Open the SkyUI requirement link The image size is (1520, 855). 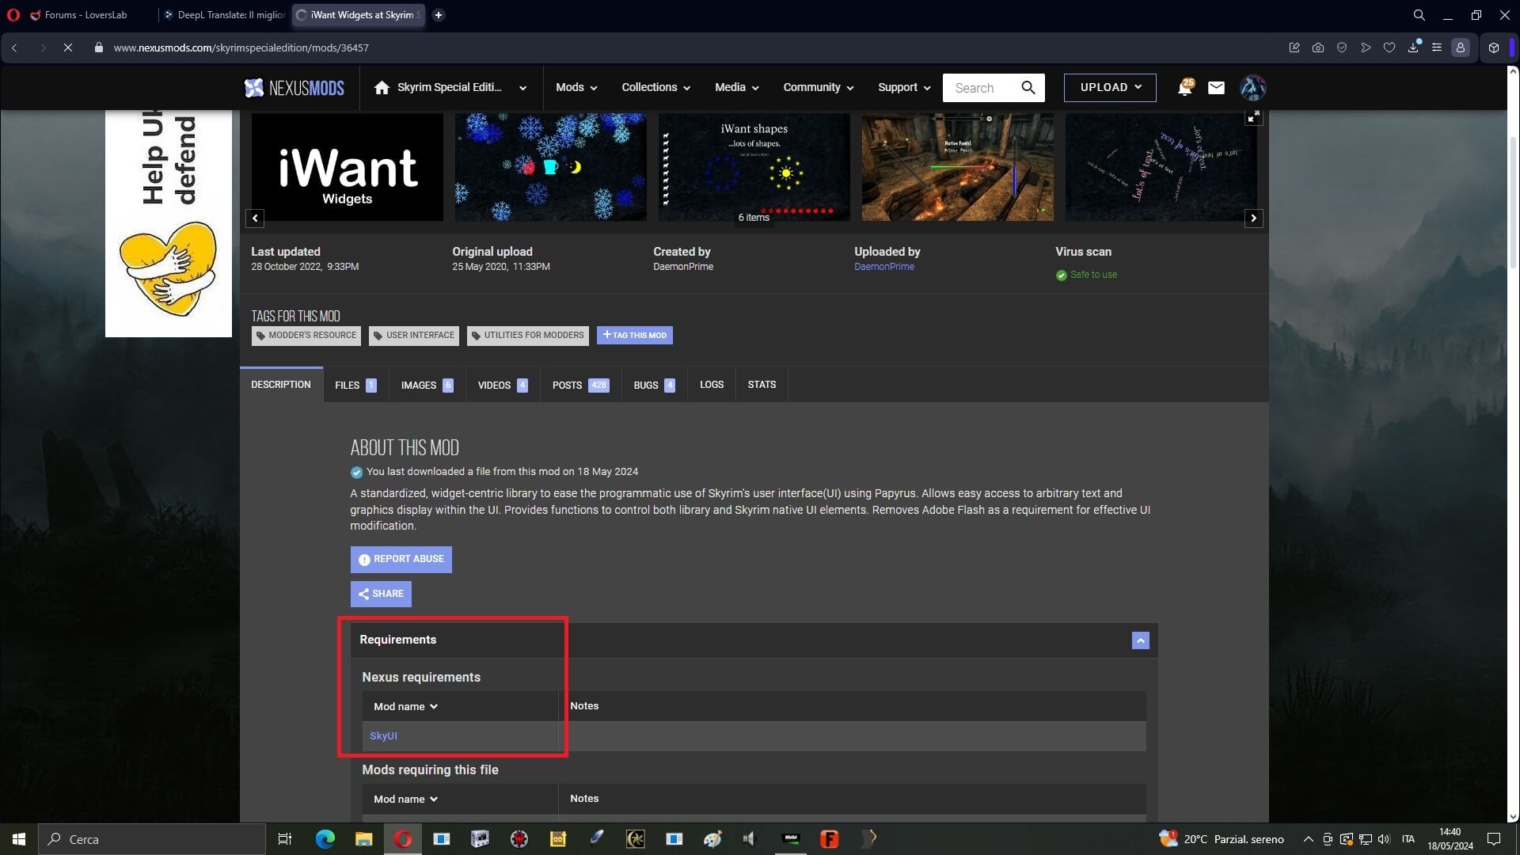pyautogui.click(x=383, y=736)
